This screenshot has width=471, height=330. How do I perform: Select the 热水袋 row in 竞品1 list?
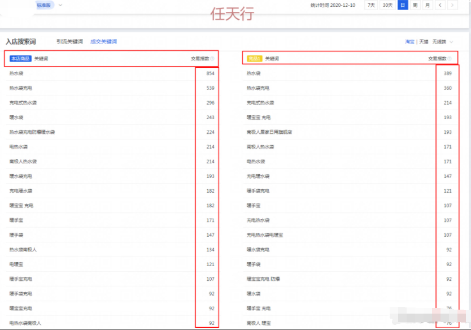[350, 73]
